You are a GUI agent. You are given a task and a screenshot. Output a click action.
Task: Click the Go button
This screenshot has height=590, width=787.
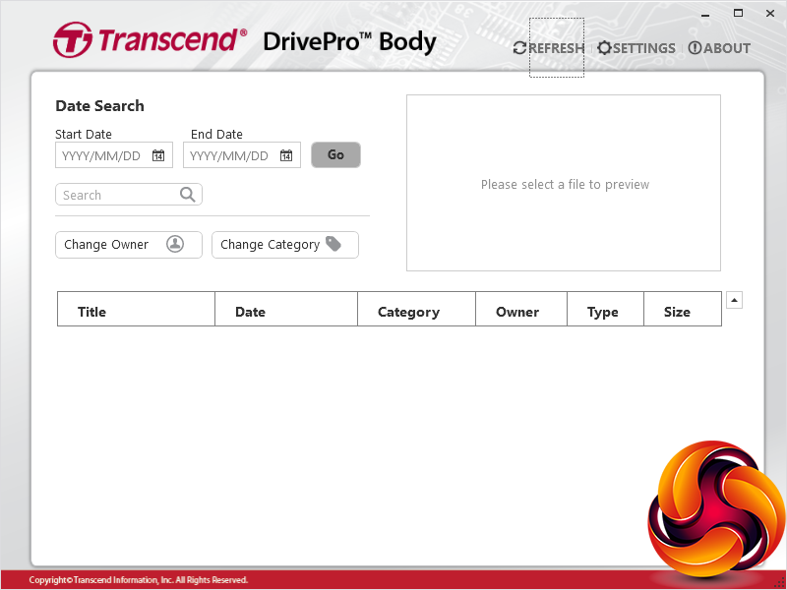335,154
